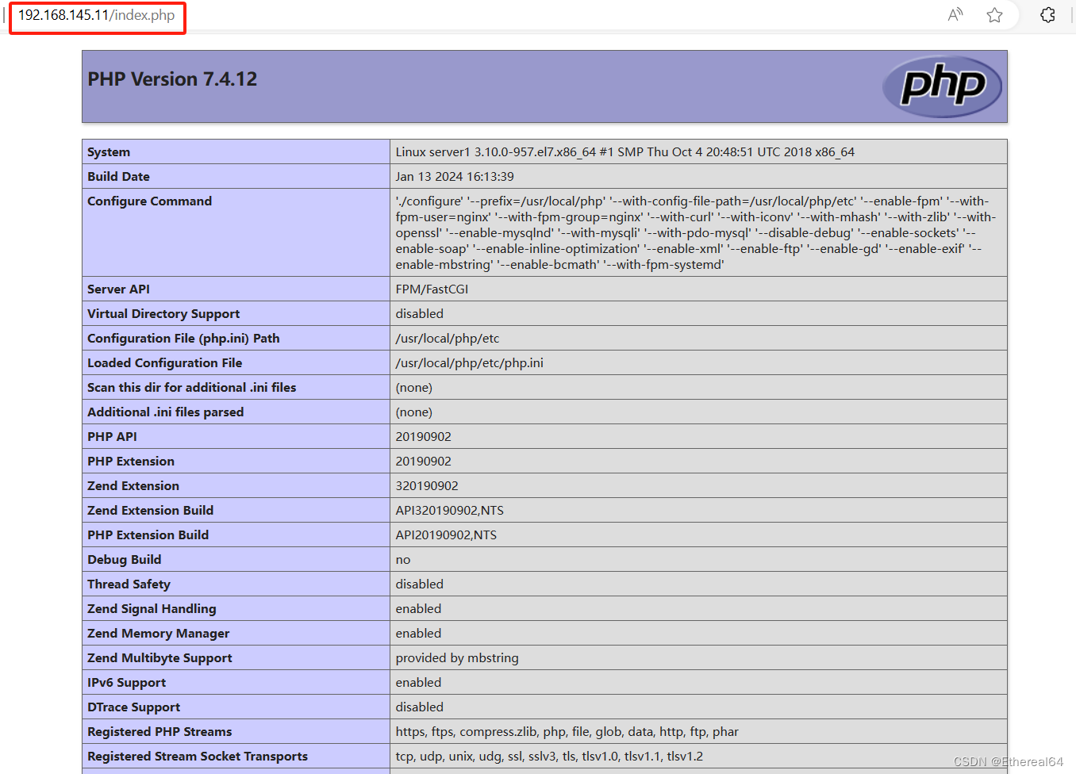1076x774 pixels.
Task: Select the Debug Build value 'no'
Action: 403,560
